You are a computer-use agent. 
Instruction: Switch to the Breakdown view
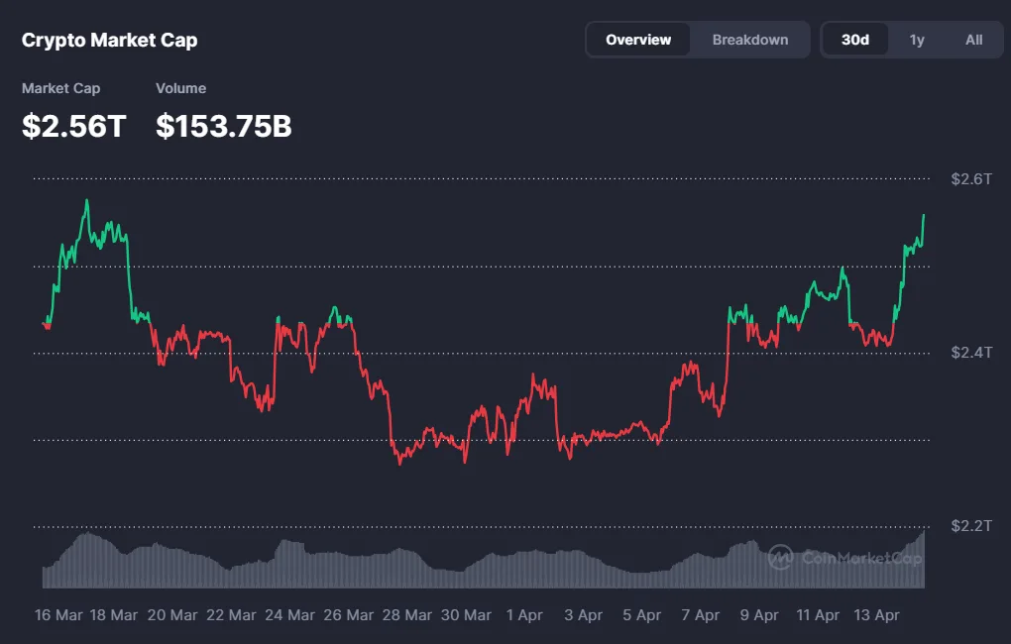750,40
